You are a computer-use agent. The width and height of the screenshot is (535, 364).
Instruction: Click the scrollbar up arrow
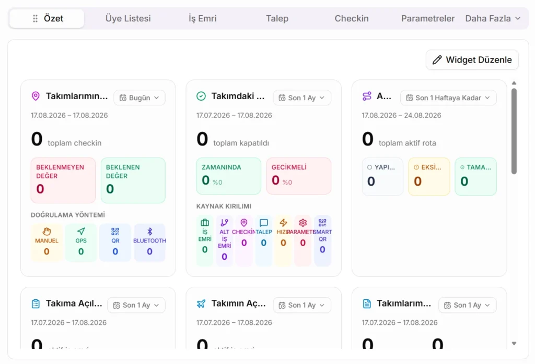[x=514, y=83]
